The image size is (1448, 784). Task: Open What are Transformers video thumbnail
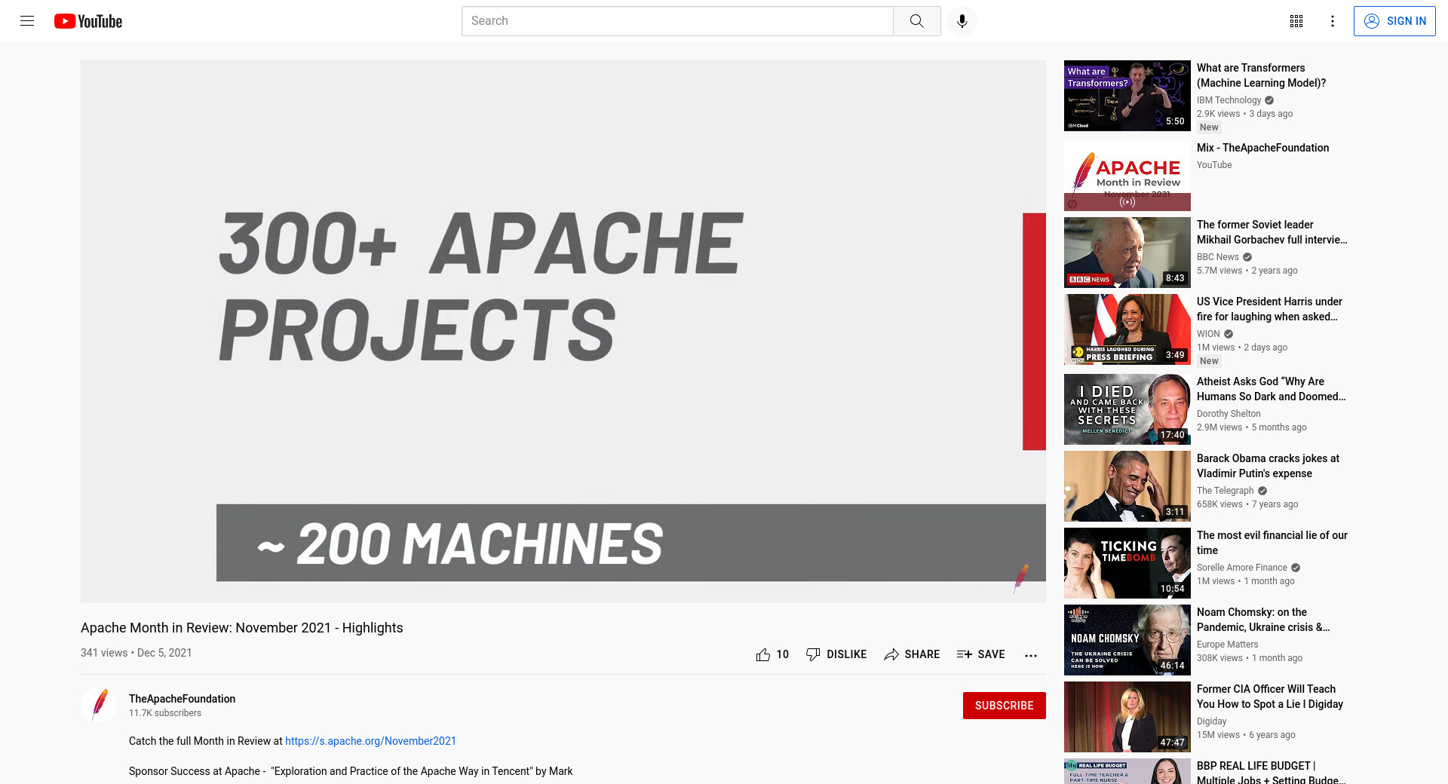point(1127,96)
